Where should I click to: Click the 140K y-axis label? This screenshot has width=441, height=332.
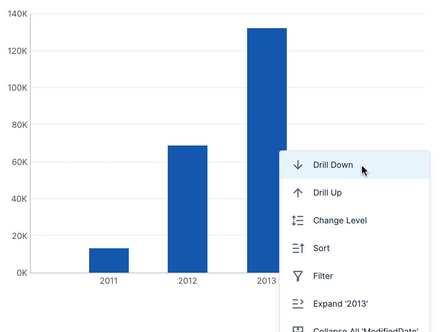tap(17, 14)
